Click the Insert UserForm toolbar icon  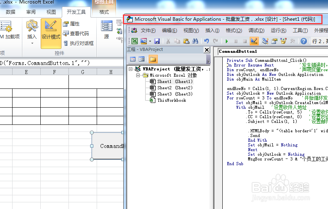point(144,41)
